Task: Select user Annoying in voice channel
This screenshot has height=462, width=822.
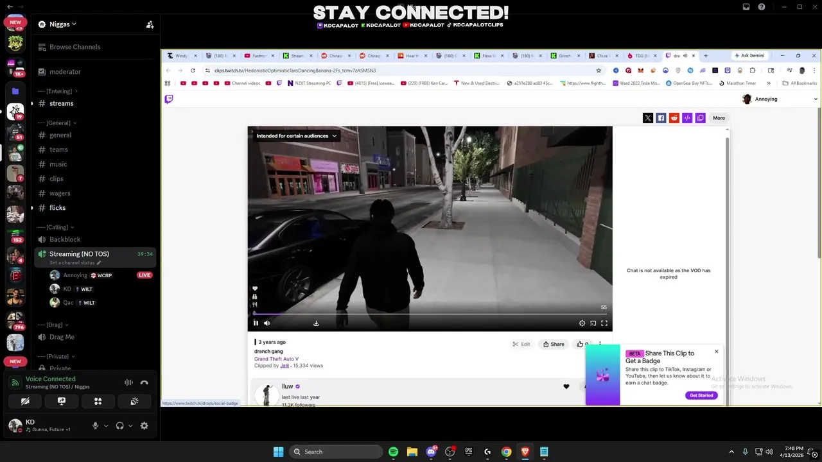Action: pyautogui.click(x=75, y=275)
